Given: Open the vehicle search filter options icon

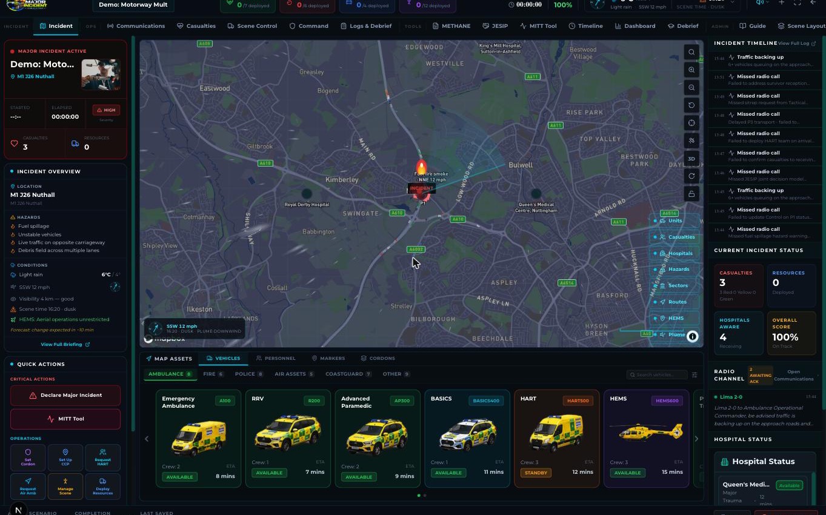Looking at the screenshot, I should click(x=694, y=375).
